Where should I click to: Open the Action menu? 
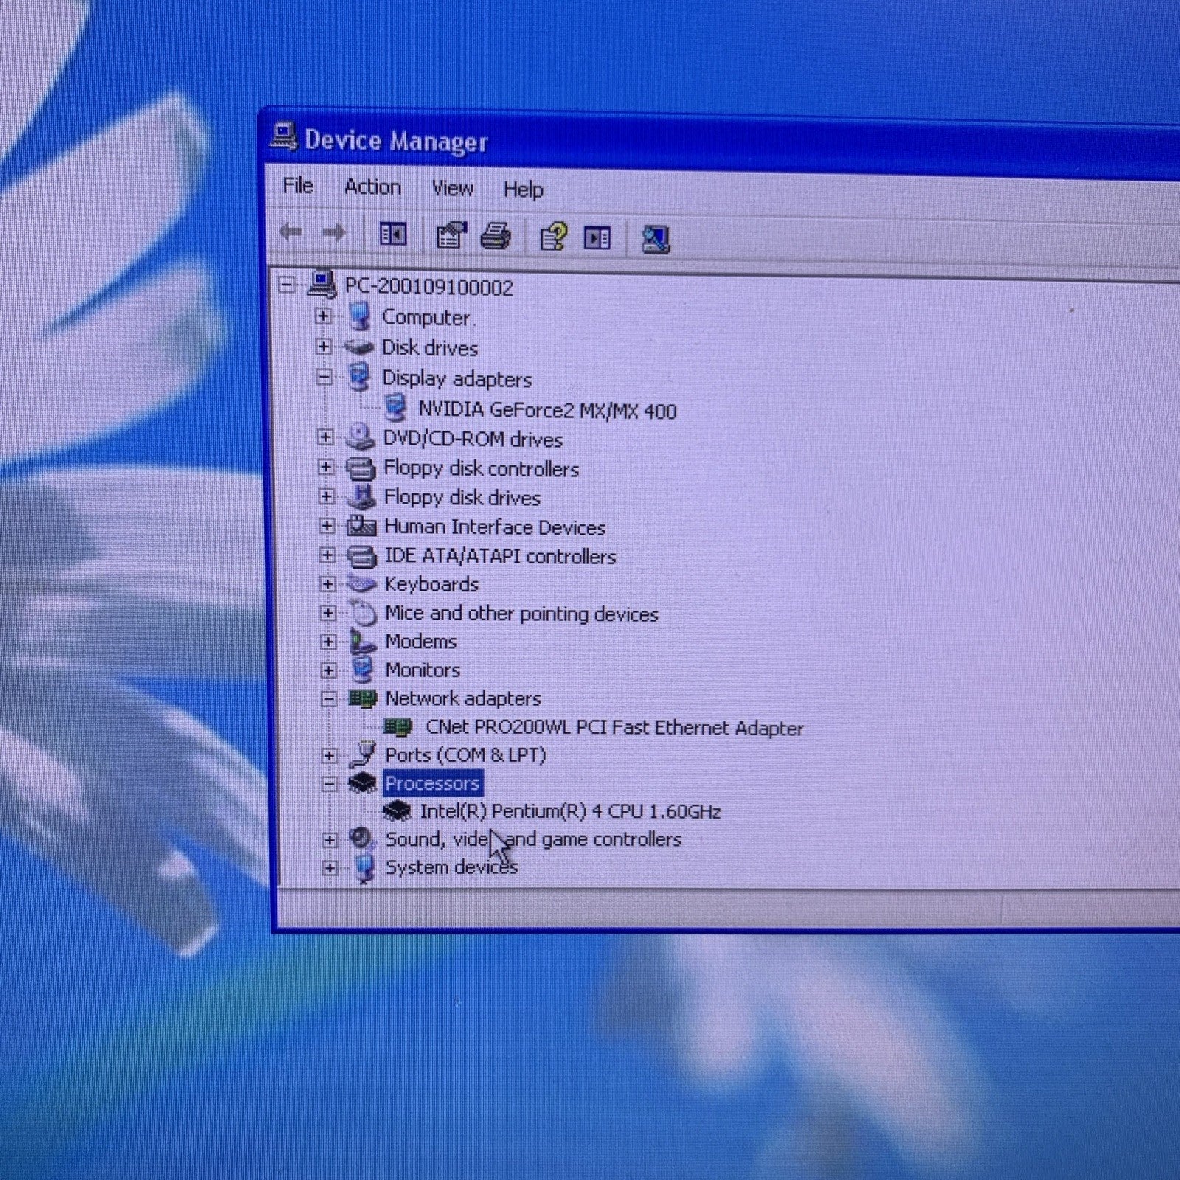(x=372, y=187)
